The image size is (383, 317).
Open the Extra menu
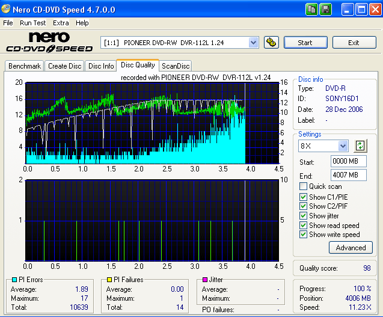[61, 23]
